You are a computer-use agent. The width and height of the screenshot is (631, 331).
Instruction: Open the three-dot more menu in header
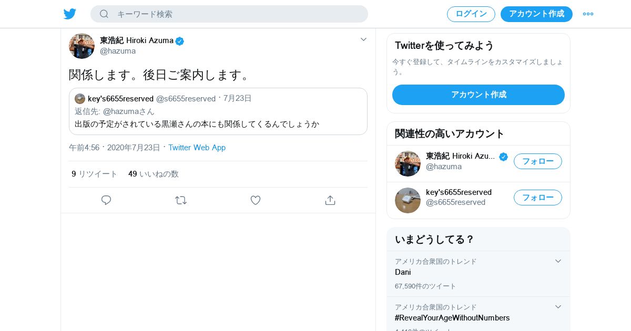[588, 14]
